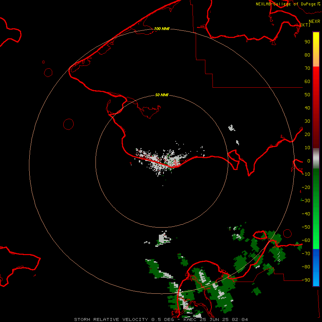Click the positive "20" scale value

click(x=307, y=135)
